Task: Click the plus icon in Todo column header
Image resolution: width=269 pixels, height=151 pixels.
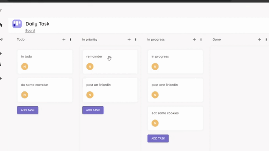Action: tap(64, 40)
